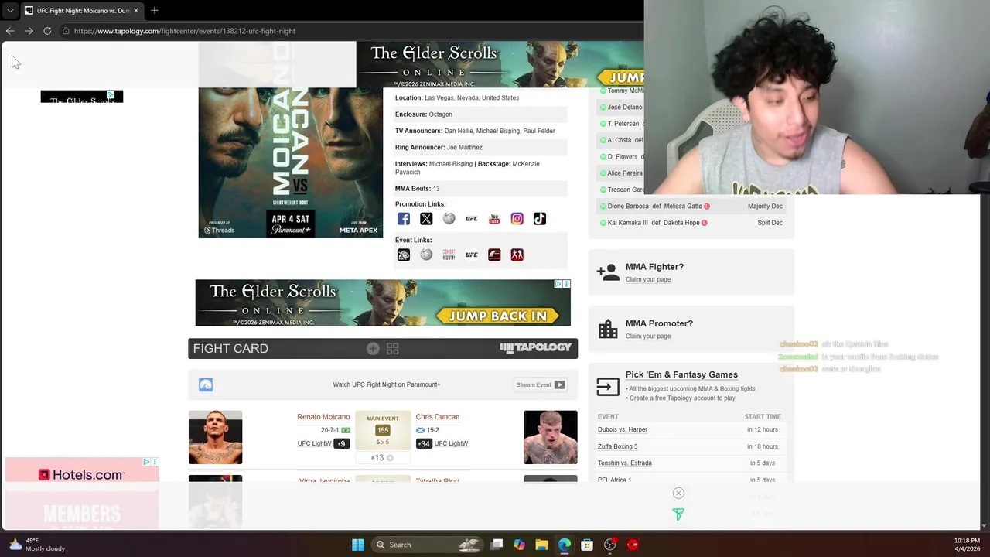Open the YouTube promotion link
Viewport: 990px width, 557px height.
click(x=494, y=219)
